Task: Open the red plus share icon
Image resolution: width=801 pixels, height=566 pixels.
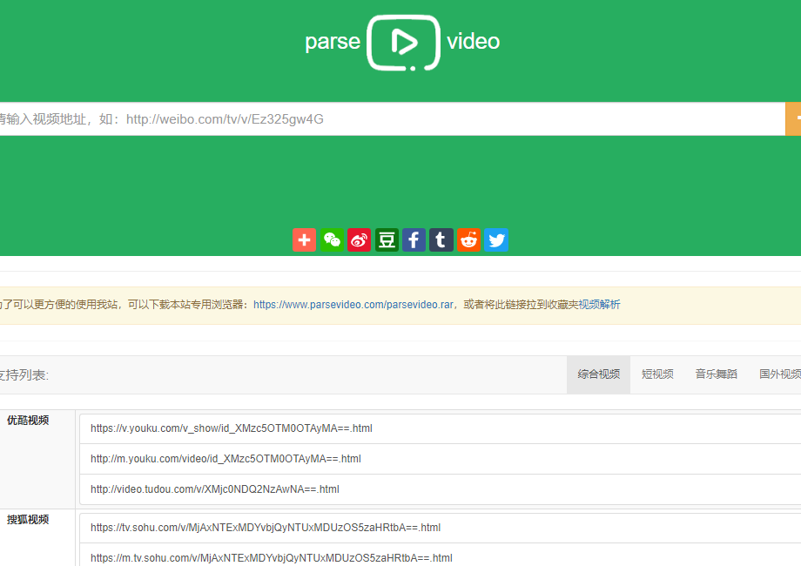Action: point(305,239)
